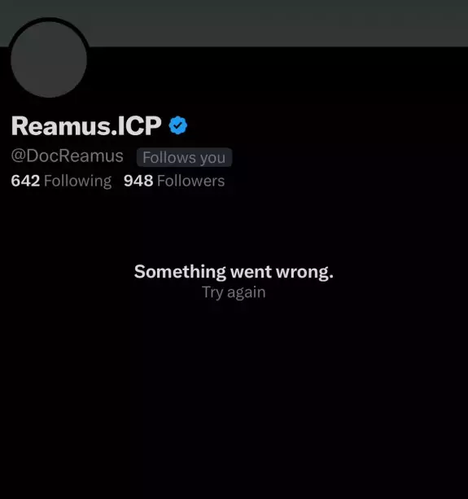Click the Reamus.ICP display name
This screenshot has height=499, width=468.
pyautogui.click(x=86, y=125)
